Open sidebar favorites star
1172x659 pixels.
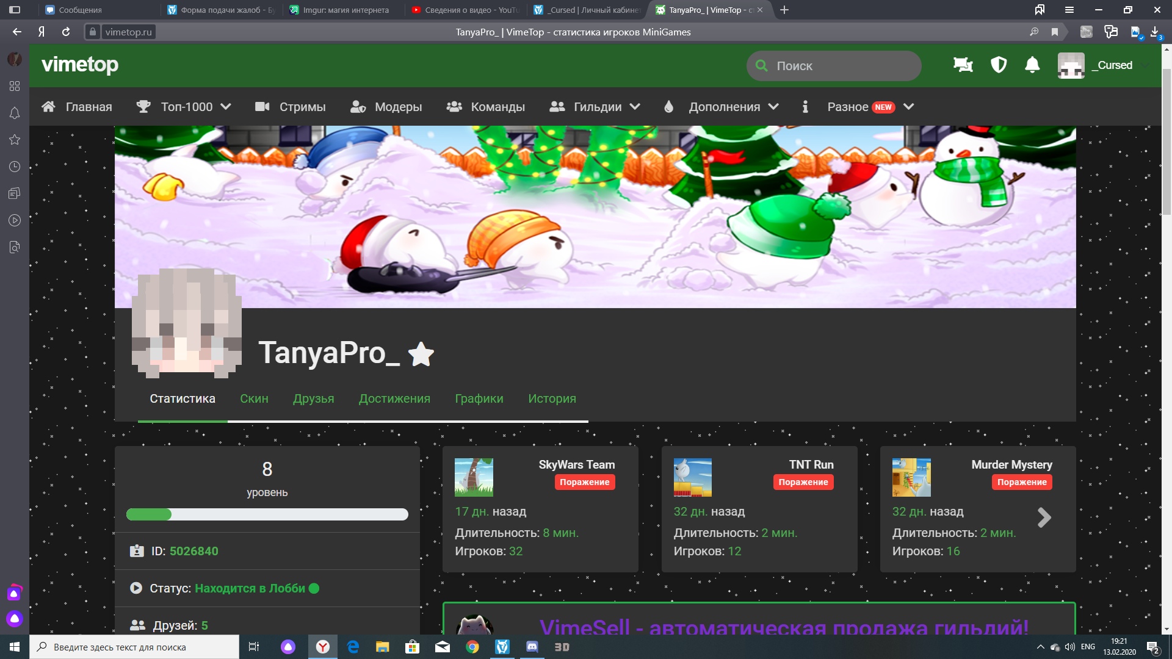(15, 140)
